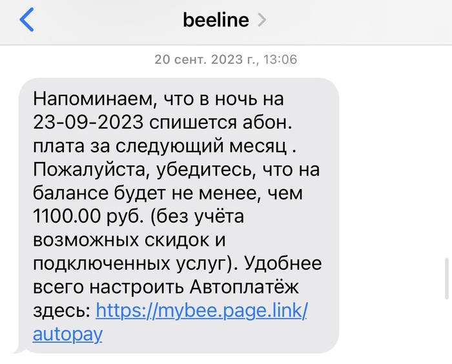Open beeline contact details
The width and height of the screenshot is (452, 364).
click(216, 20)
